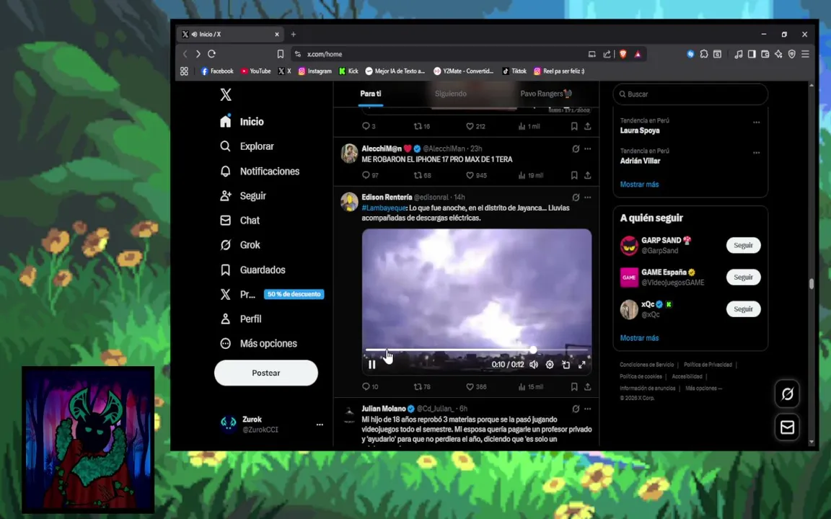Open Kick bookmark in bookmarks bar
This screenshot has width=831, height=519.
click(x=348, y=71)
